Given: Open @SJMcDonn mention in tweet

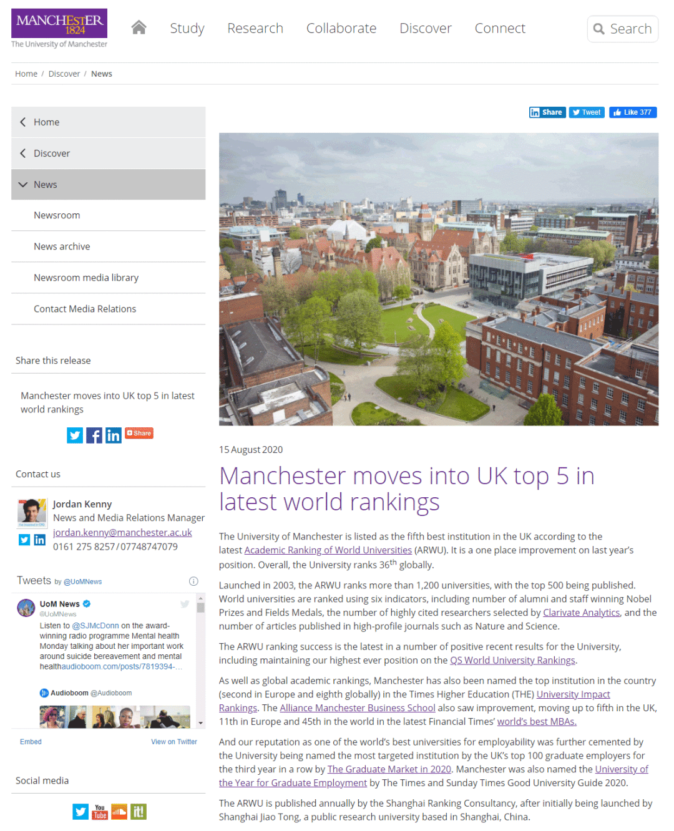Looking at the screenshot, I should click(95, 626).
